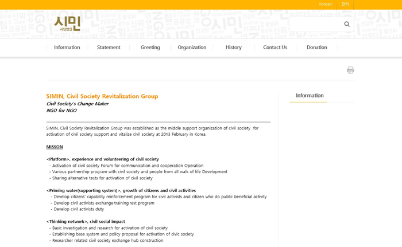This screenshot has height=247, width=402.
Task: Click 'Develop civil activists exchange·training·rest program' line
Action: [103, 203]
